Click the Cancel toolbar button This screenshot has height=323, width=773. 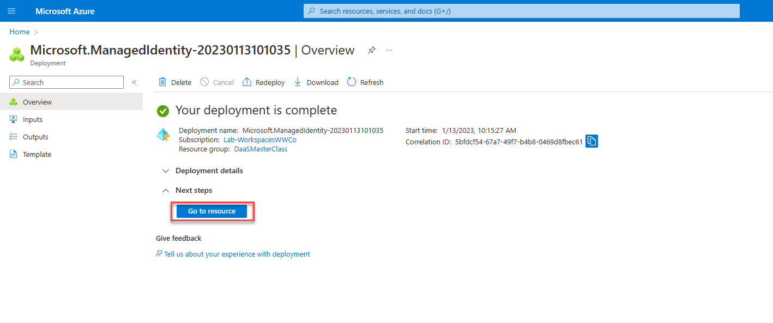[217, 82]
